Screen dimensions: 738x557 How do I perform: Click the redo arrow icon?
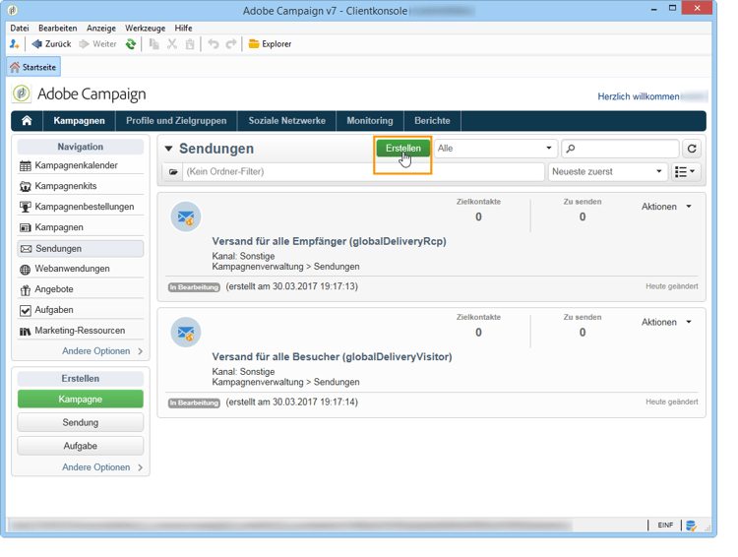[x=230, y=43]
